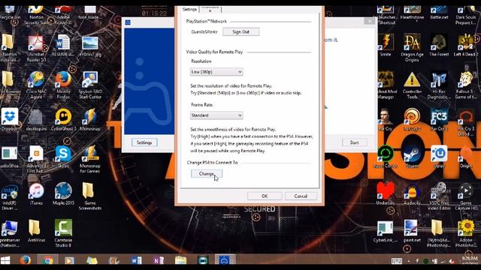The width and height of the screenshot is (481, 270).
Task: Open the Dropbox desktop icon
Action: 10,119
